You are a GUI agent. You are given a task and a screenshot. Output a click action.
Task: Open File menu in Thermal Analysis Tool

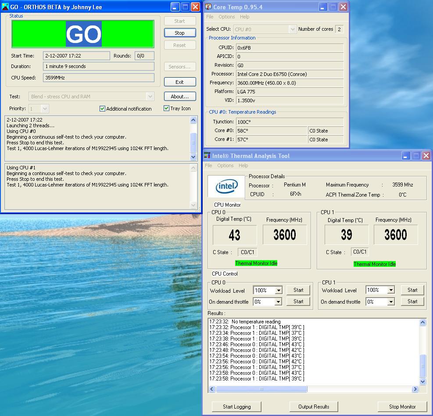208,165
